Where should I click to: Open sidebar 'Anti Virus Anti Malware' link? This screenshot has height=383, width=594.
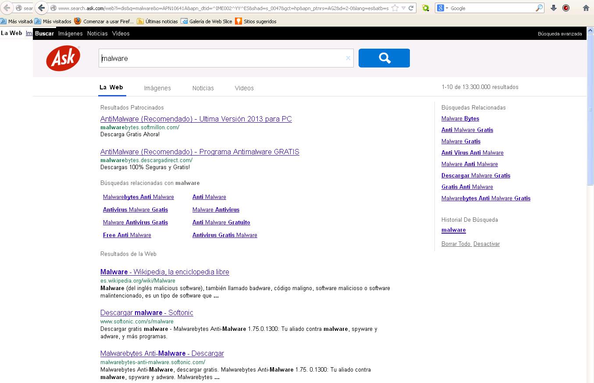[473, 153]
